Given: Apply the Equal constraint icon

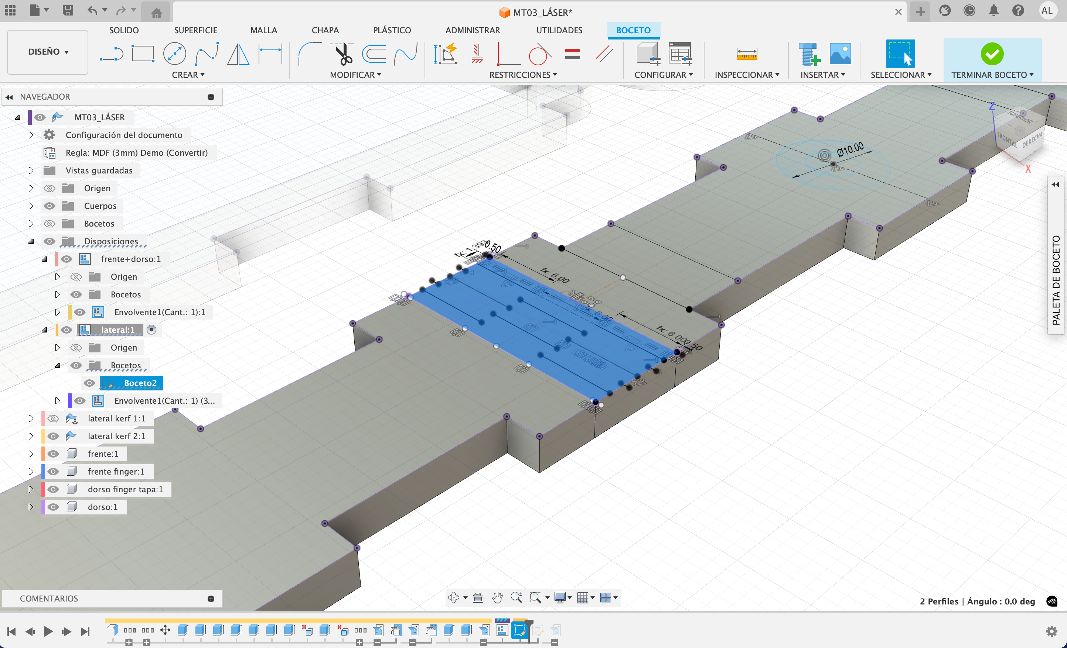Looking at the screenshot, I should pyautogui.click(x=572, y=54).
